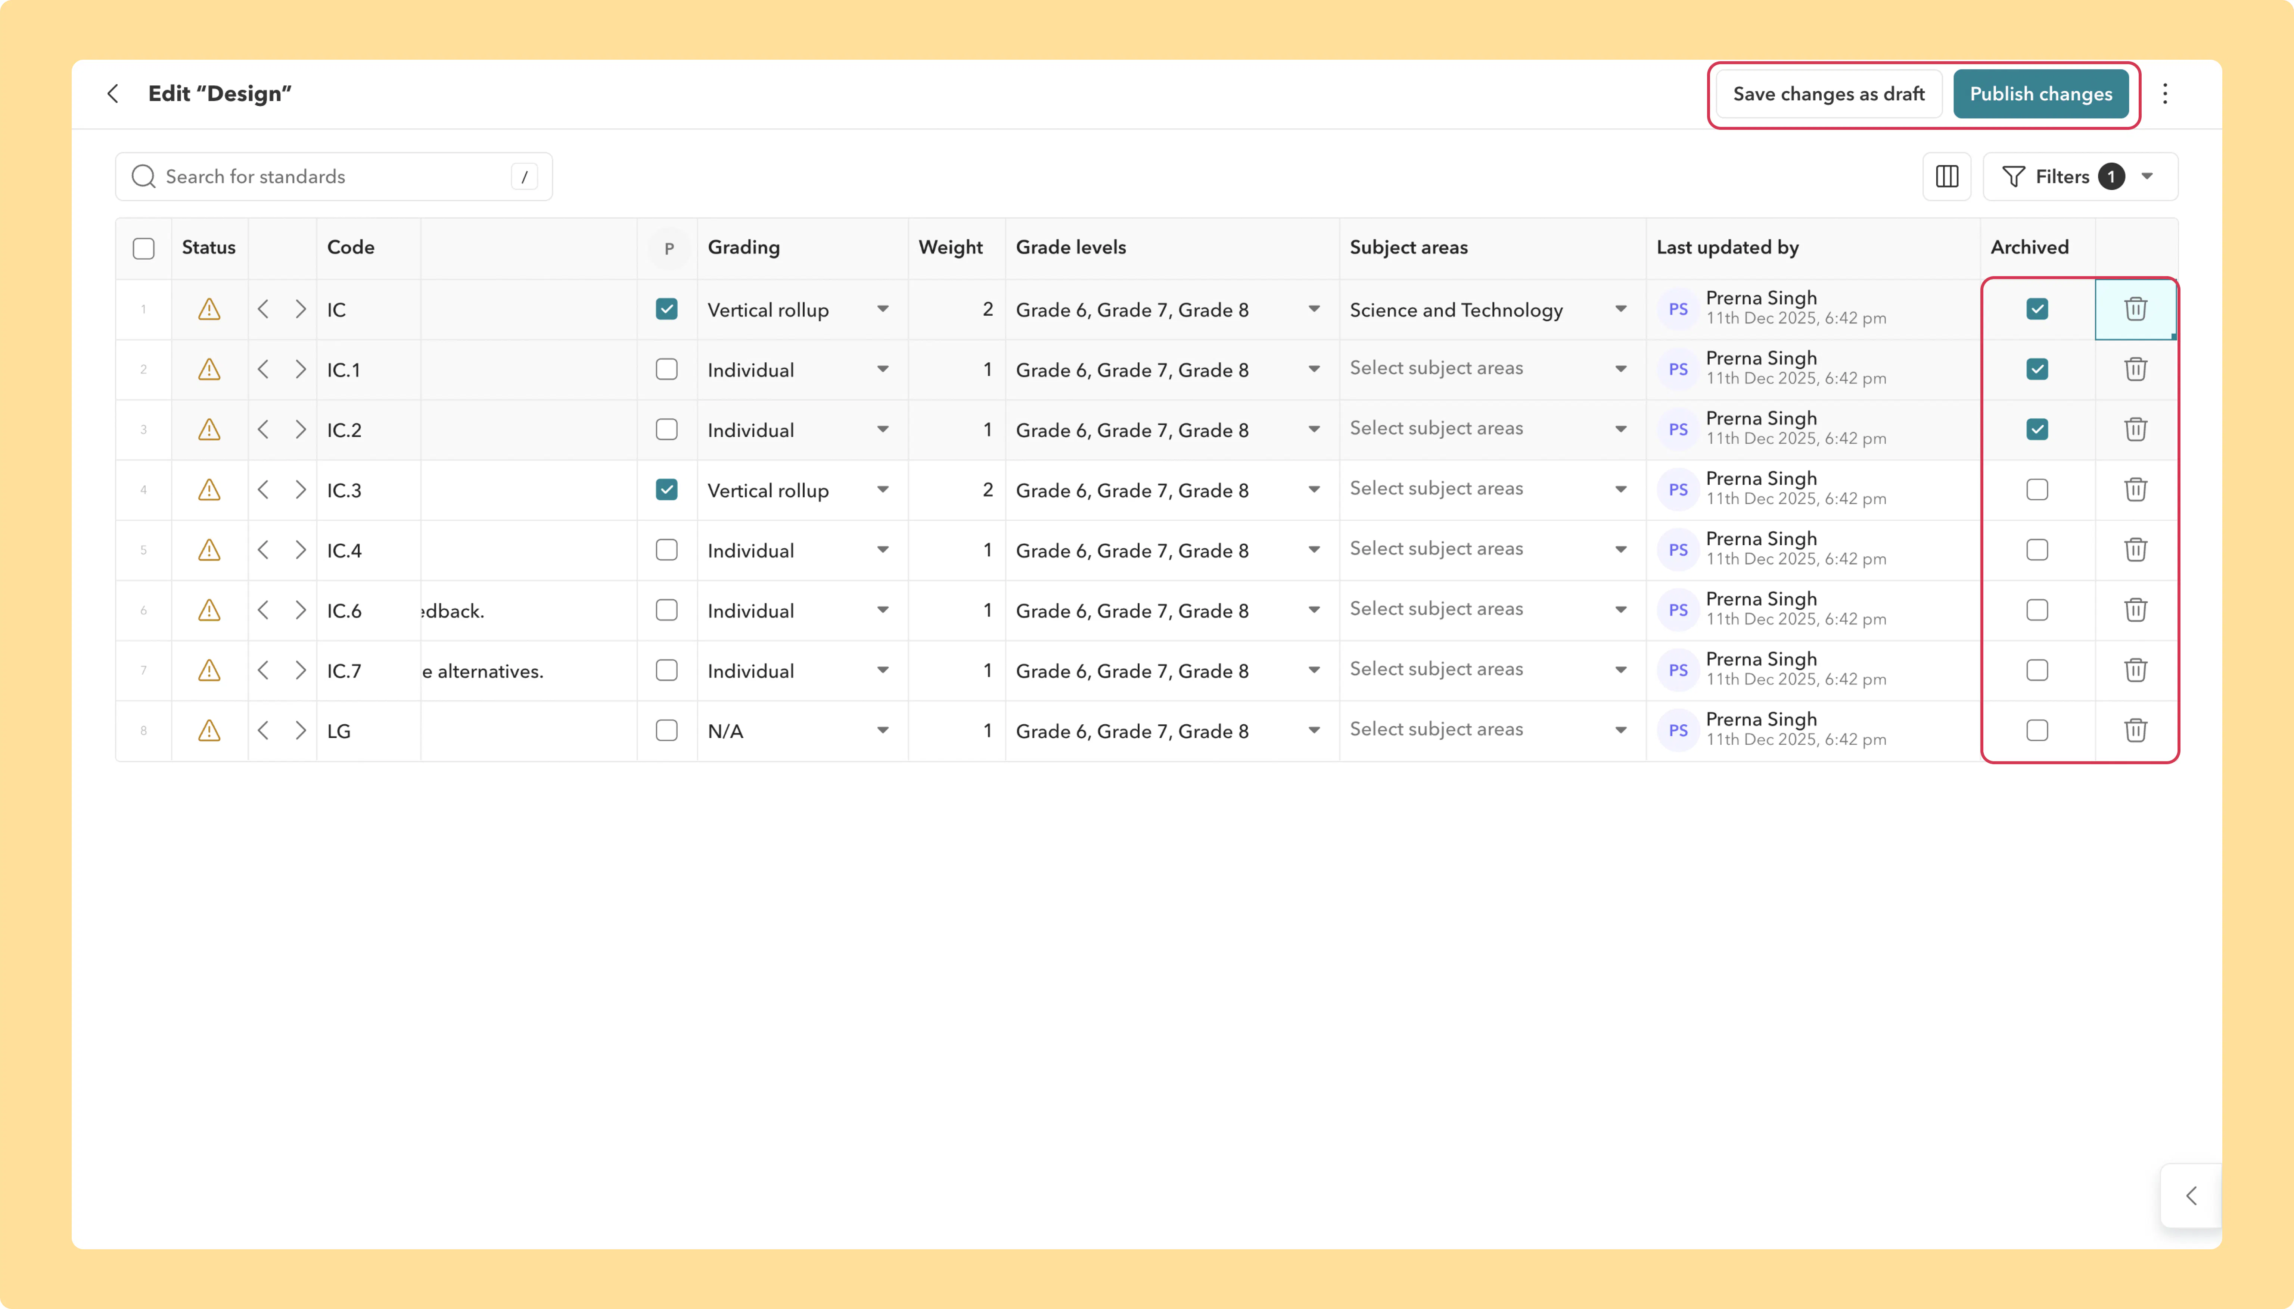Delete the IC row with trash icon

click(2136, 309)
